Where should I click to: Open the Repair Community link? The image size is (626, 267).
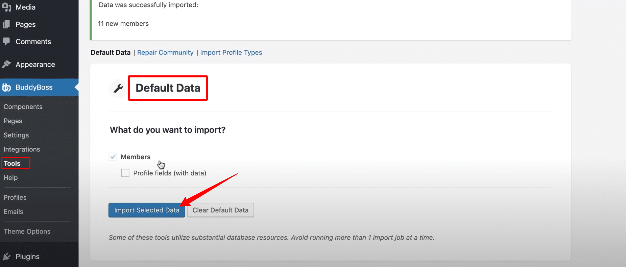[165, 52]
